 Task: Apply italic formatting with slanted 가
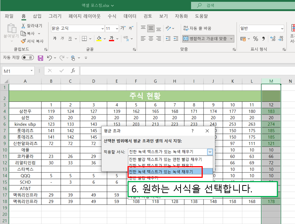point(62,39)
